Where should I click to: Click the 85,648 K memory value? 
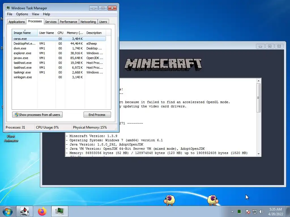click(76, 58)
